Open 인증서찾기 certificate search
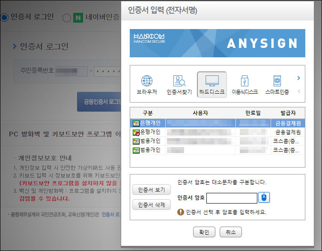 click(x=179, y=85)
